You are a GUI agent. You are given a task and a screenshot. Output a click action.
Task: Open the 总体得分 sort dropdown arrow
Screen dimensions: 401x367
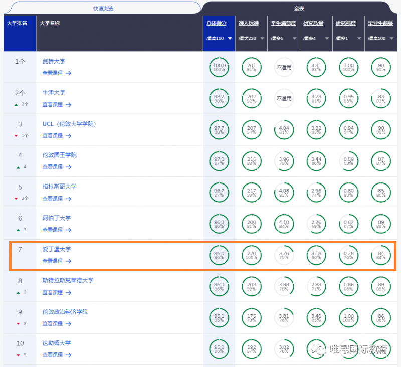point(230,39)
